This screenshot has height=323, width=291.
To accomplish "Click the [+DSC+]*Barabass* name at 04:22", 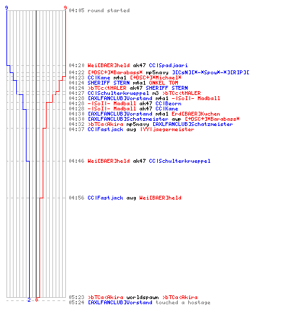I will [115, 72].
